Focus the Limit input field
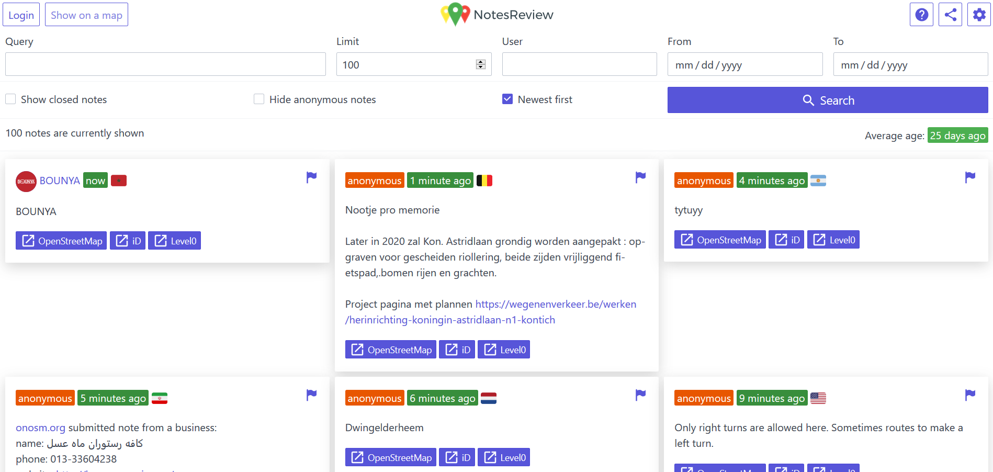Image resolution: width=993 pixels, height=472 pixels. (414, 64)
